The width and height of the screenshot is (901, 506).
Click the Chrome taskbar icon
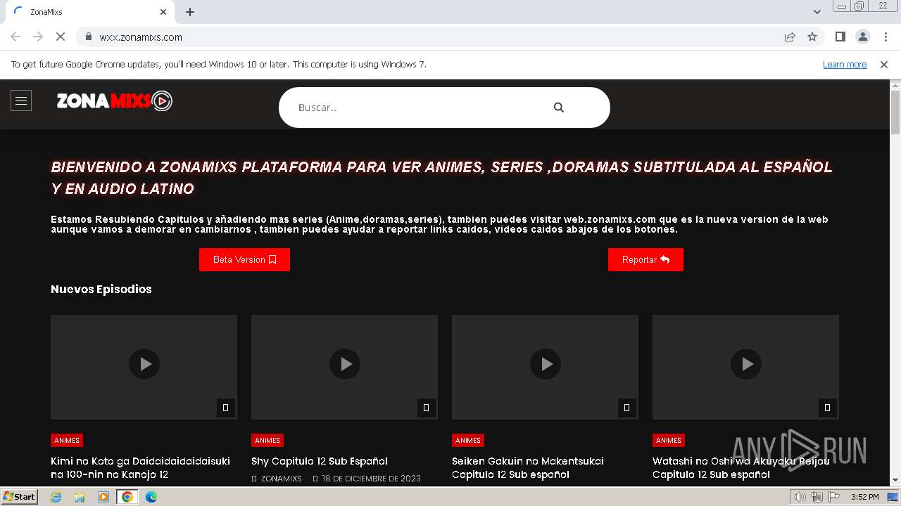click(x=127, y=497)
